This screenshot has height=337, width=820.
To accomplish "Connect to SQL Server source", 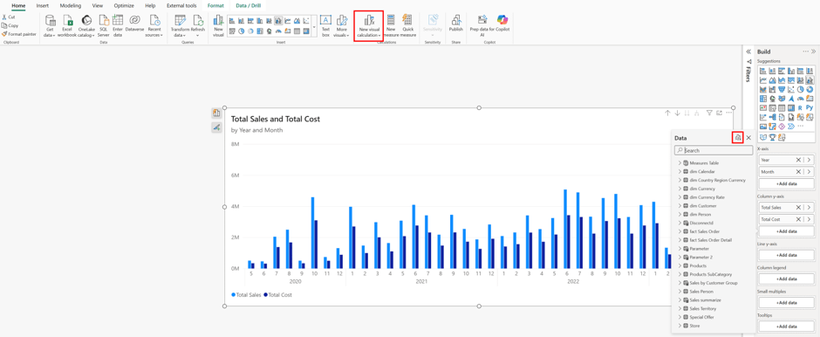I will pos(104,25).
